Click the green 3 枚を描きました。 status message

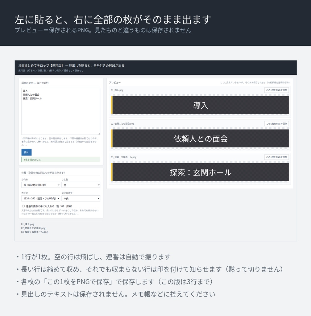[61, 160]
